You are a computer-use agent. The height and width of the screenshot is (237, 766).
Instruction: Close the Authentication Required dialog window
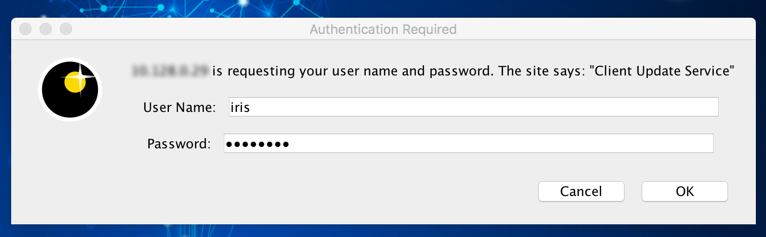tap(25, 29)
